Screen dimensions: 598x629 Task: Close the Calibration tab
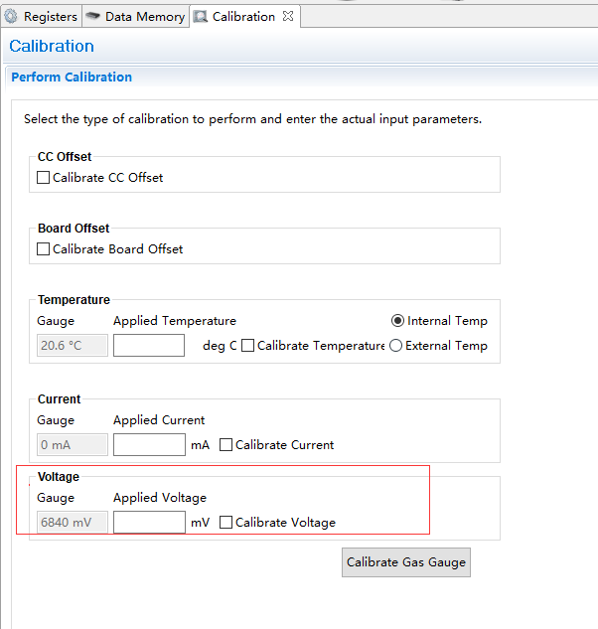click(x=288, y=17)
